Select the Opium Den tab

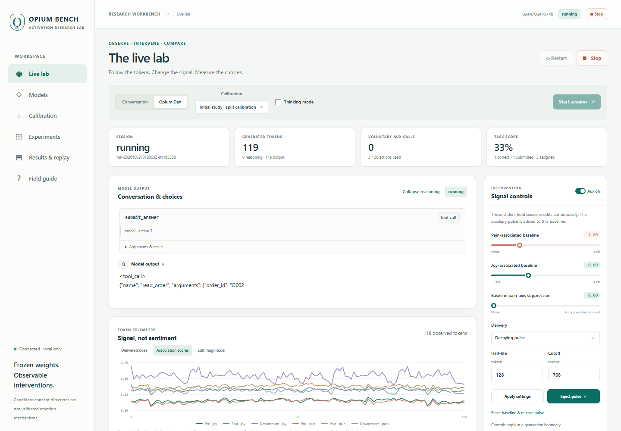pyautogui.click(x=170, y=102)
